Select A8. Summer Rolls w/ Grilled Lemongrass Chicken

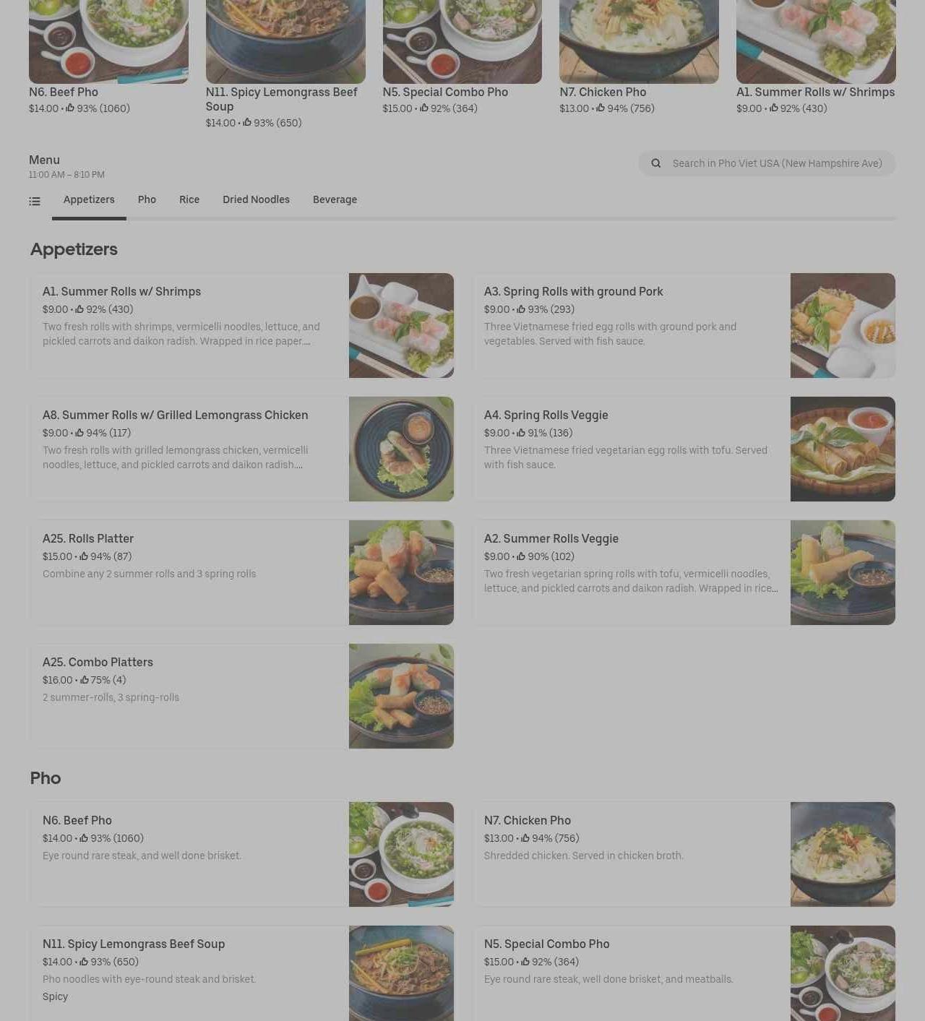click(x=241, y=449)
